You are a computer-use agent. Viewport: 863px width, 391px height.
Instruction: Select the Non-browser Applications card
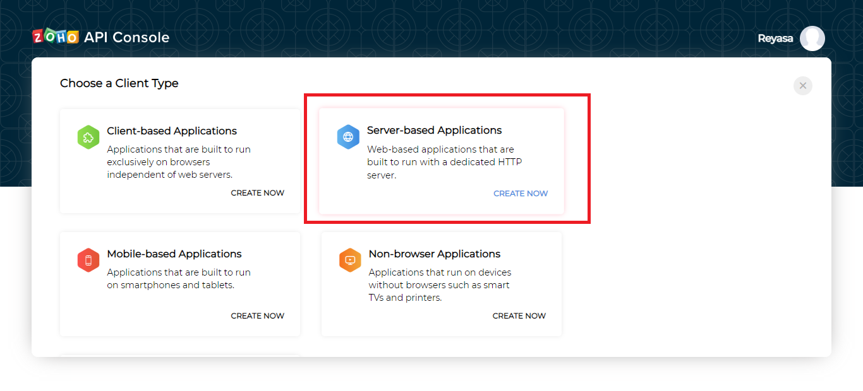(x=441, y=284)
